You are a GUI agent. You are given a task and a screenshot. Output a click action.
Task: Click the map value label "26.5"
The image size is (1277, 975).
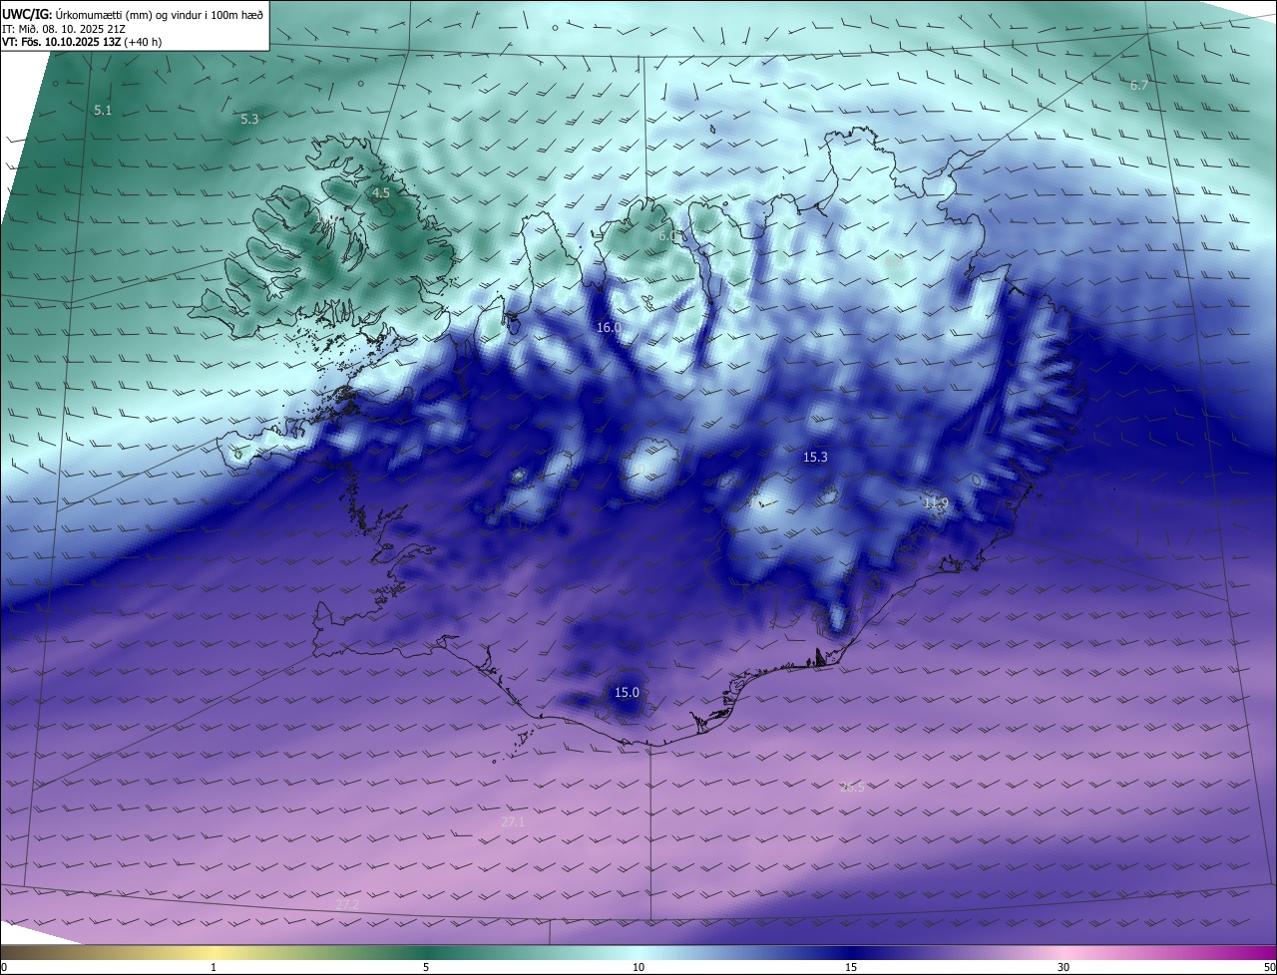click(x=853, y=788)
